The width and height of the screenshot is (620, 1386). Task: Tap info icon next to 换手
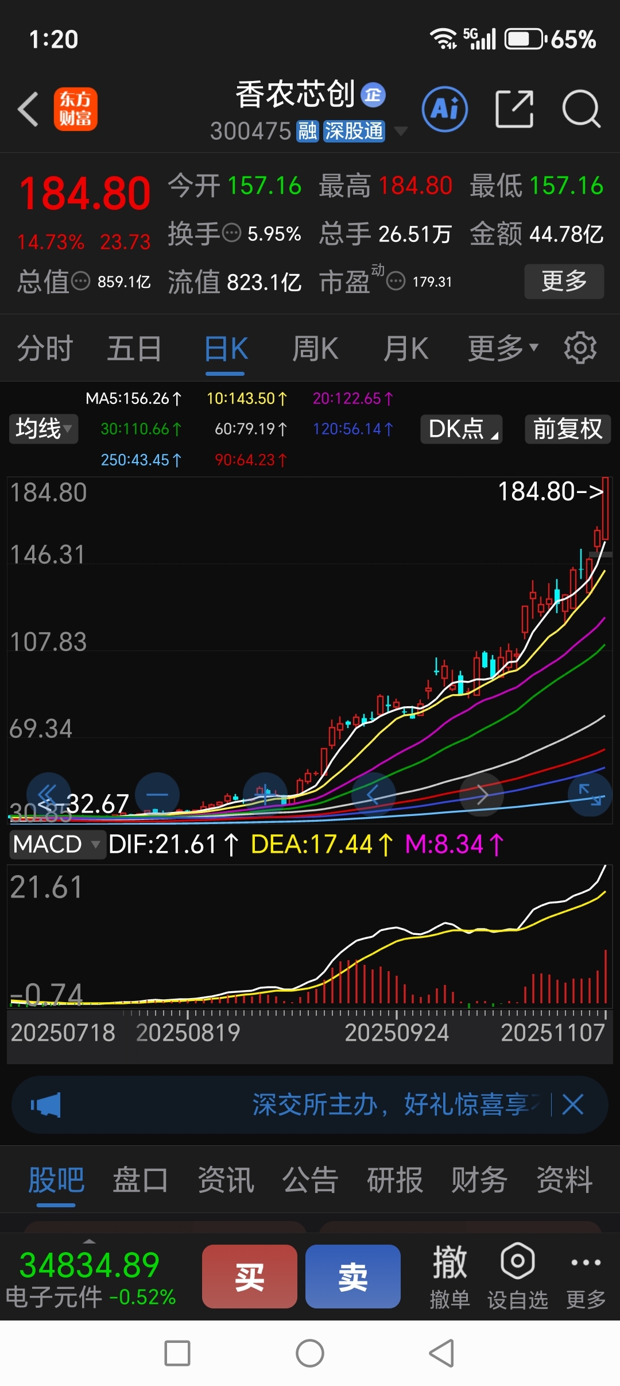pos(231,233)
